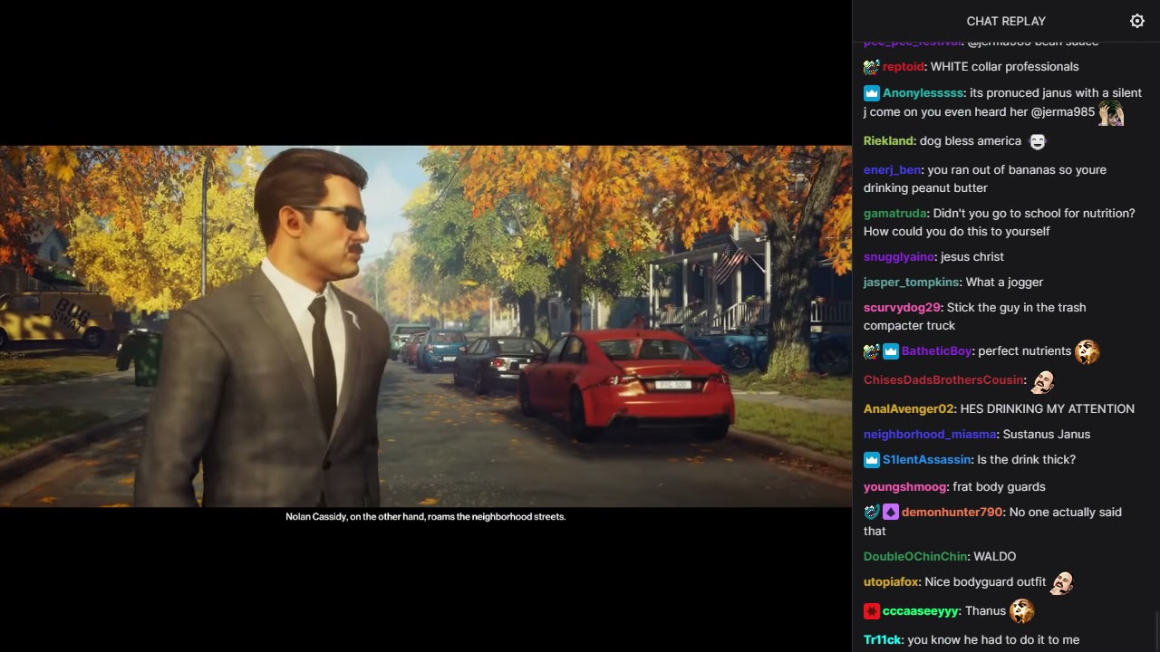
Task: Click the 'WHITE collar professionals' message
Action: pos(1004,67)
